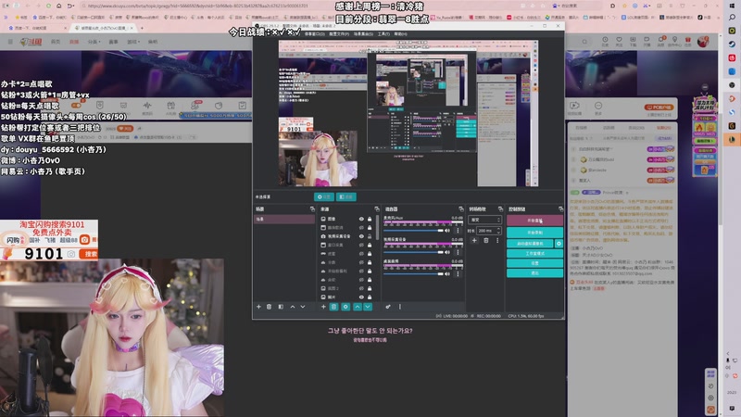Select 场景 item in Scenes list
741x417 pixels.
point(284,220)
